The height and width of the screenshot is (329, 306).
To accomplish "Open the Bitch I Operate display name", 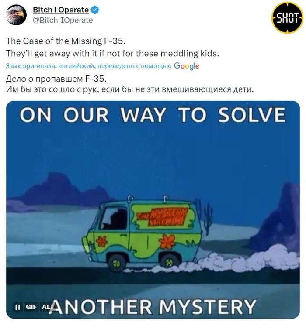I will (x=61, y=10).
